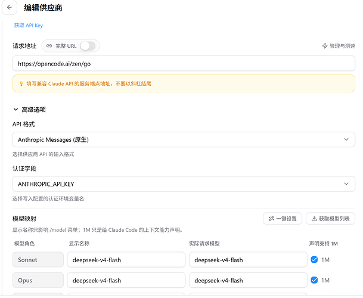Click the 选择供应商 API 的输入格式 description

click(44, 154)
